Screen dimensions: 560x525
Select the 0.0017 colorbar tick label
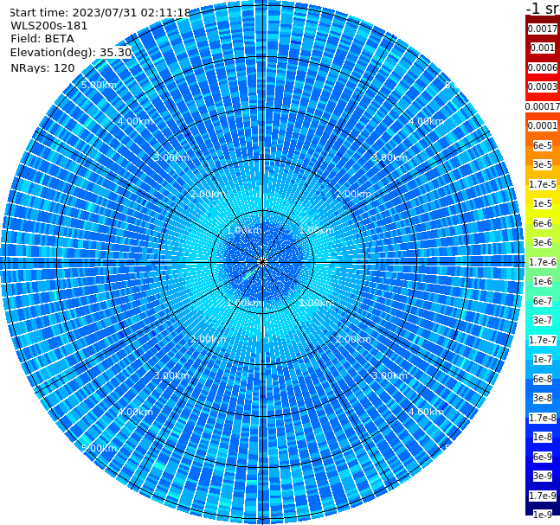click(x=543, y=29)
